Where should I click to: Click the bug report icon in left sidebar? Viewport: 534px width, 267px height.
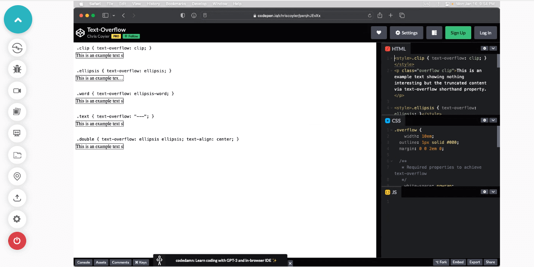[x=17, y=69]
